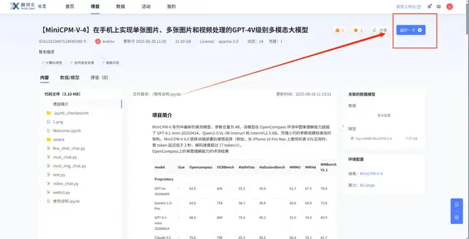The width and height of the screenshot is (469, 239).
Task: Click the 智能问答 tag
Action: (x=110, y=63)
